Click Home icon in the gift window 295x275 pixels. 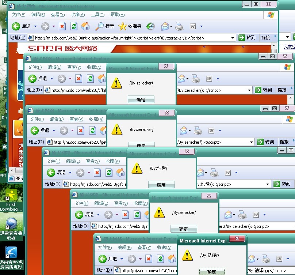pos(120,173)
